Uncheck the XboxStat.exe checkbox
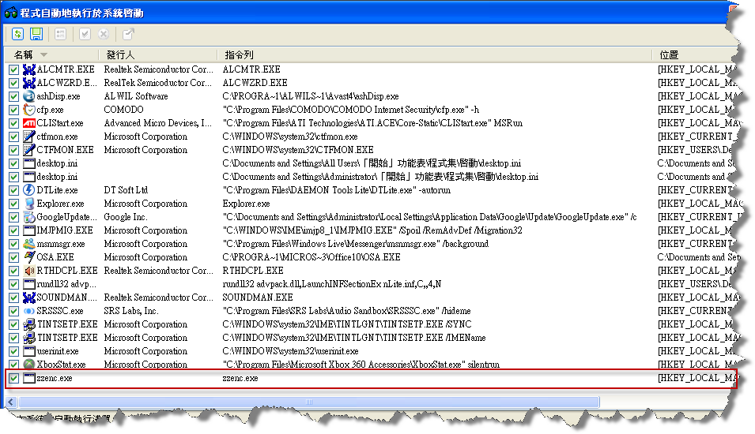 click(13, 365)
